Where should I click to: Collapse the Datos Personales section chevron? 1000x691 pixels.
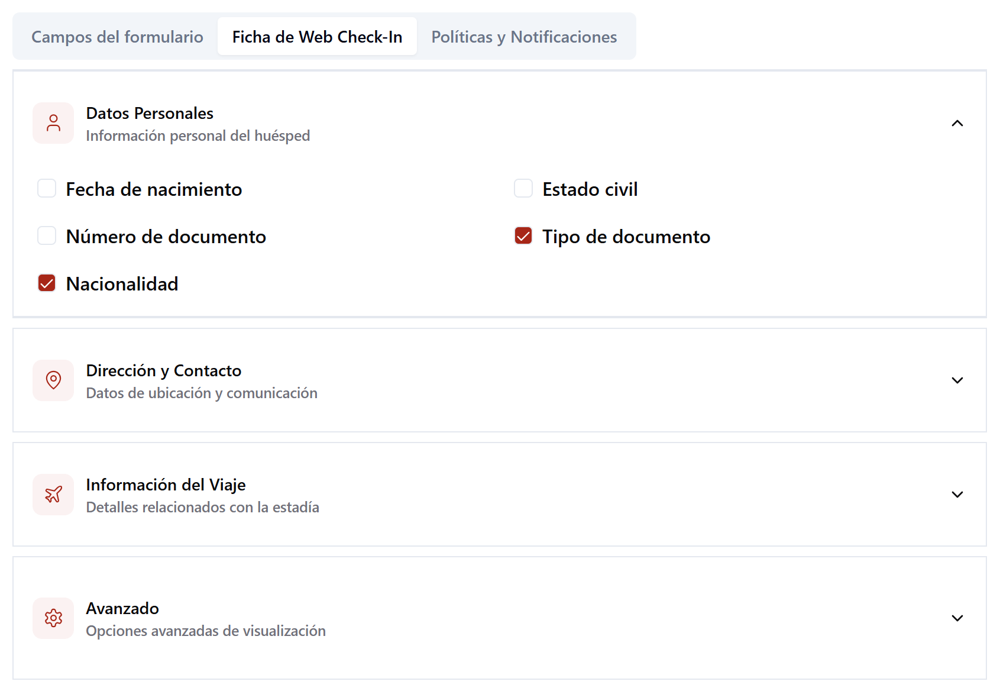coord(957,123)
